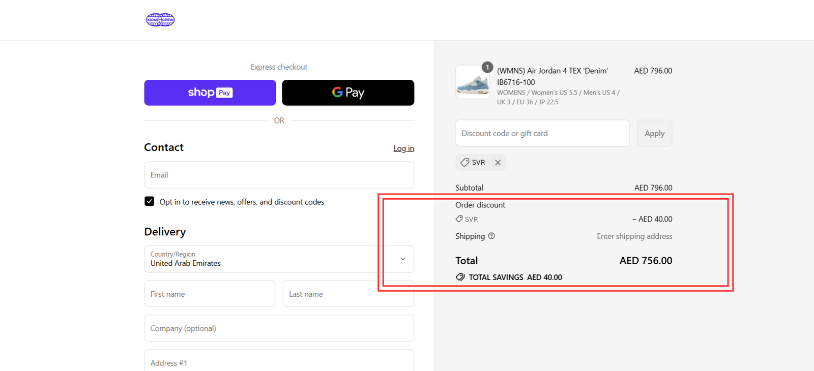Select the – AED 40.00 discount amount
Image resolution: width=814 pixels, height=371 pixels.
(x=652, y=219)
